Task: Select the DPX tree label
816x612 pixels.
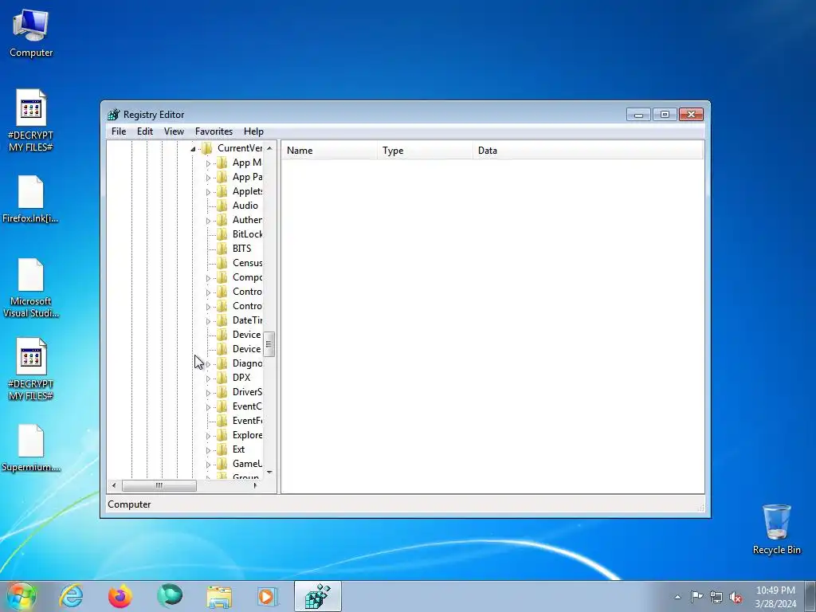Action: click(241, 378)
